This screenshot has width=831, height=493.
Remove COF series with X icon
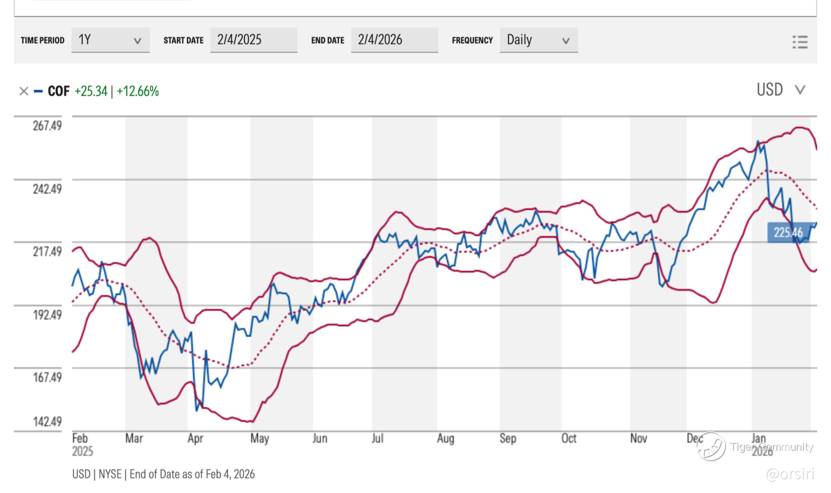[x=24, y=91]
